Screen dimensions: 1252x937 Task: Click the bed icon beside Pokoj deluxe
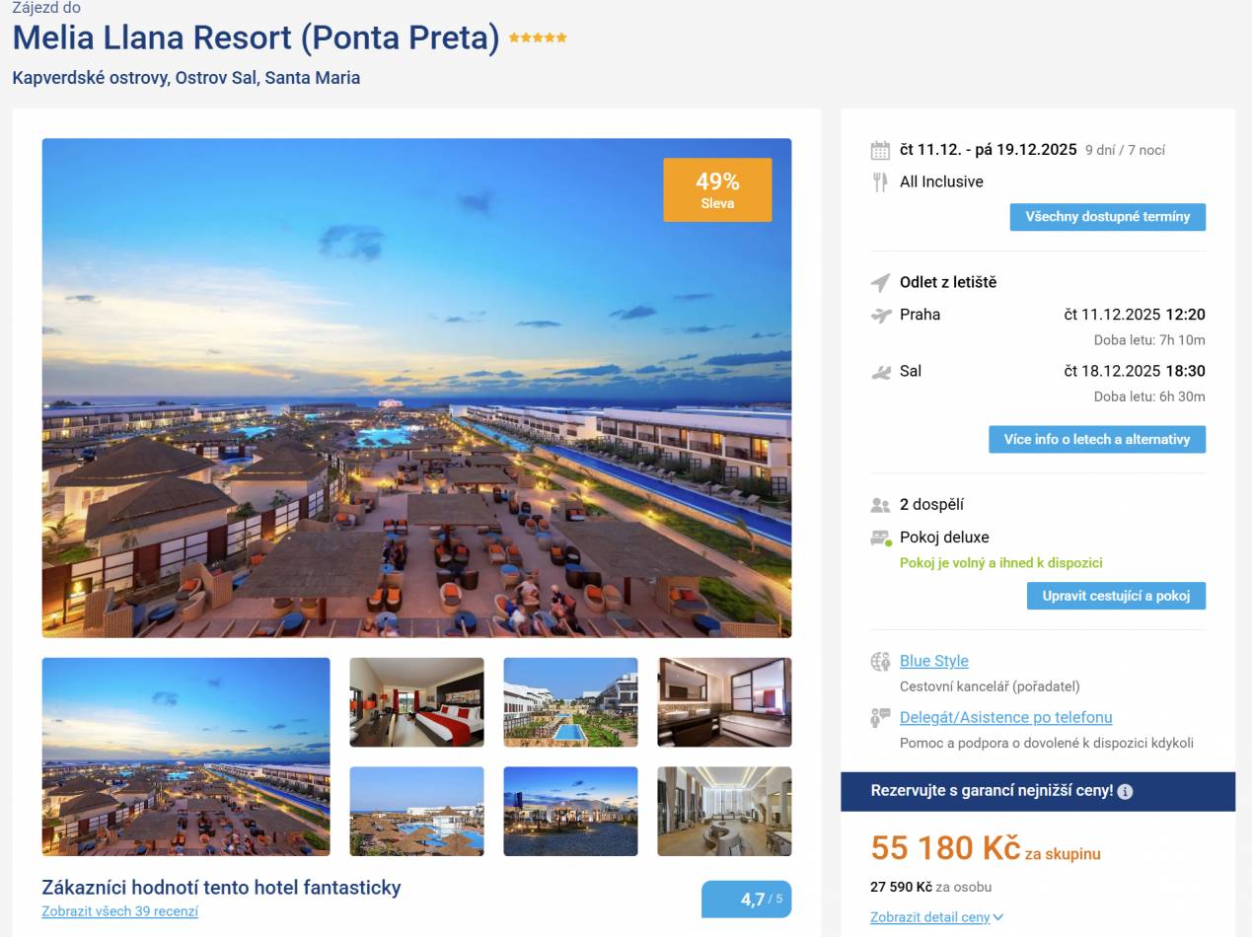[x=880, y=538]
